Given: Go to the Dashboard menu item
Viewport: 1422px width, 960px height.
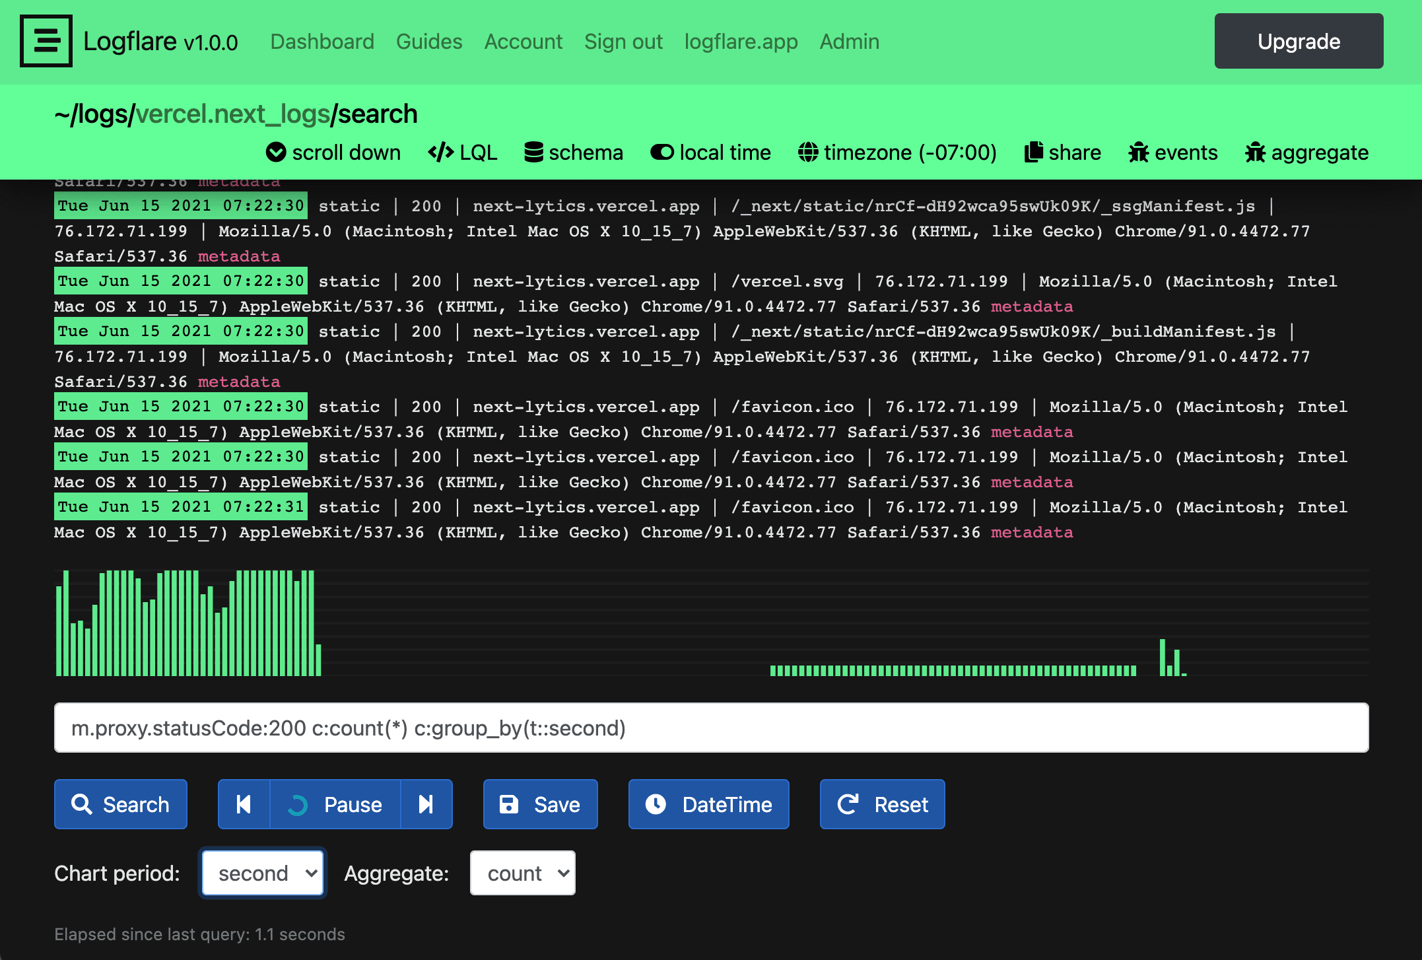Looking at the screenshot, I should point(322,42).
